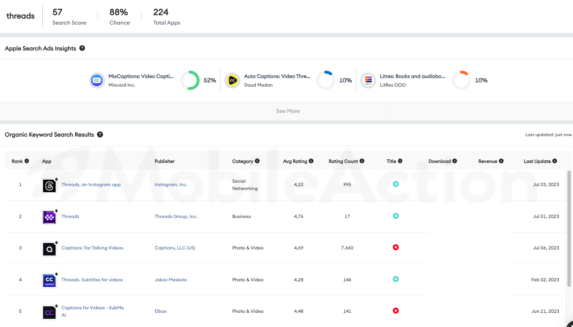Viewport: 573px width, 327px height.
Task: Open publisher Elbax
Action: tap(161, 311)
